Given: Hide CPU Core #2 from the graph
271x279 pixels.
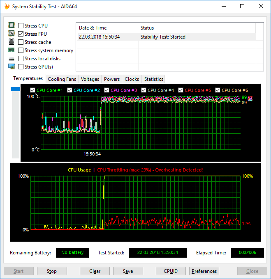Looking at the screenshot, I should tap(70, 90).
